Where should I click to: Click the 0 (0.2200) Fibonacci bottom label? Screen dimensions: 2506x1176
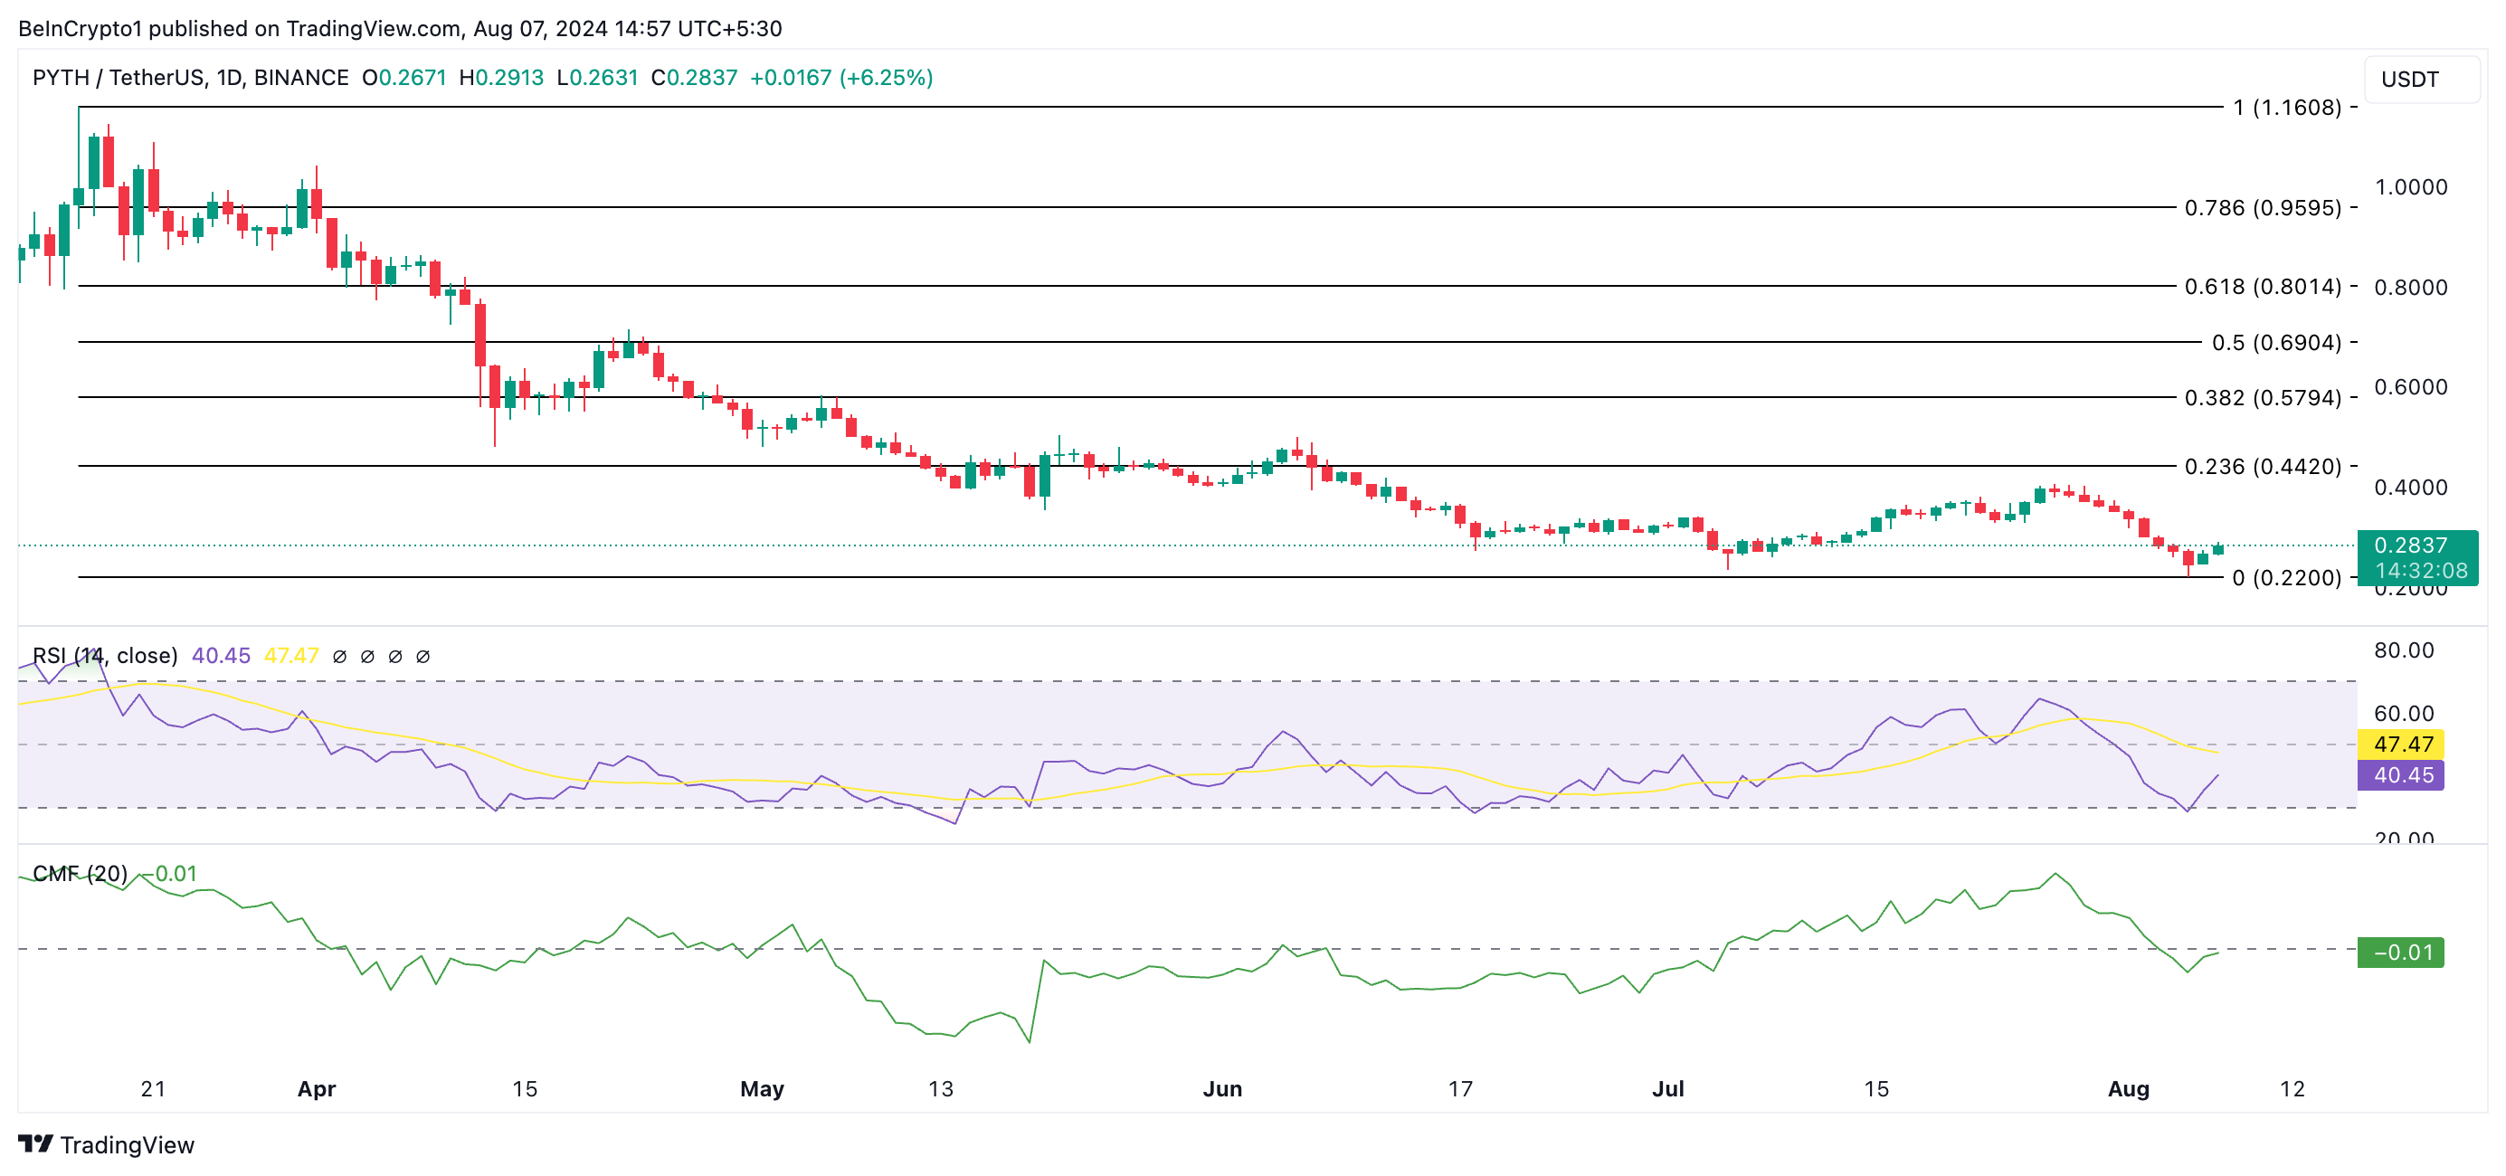pyautogui.click(x=2286, y=578)
